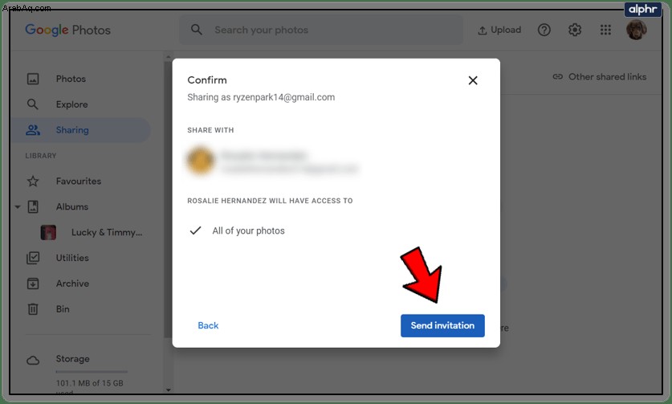
Task: Click the Lucky & Timmy album thumbnail
Action: [48, 232]
